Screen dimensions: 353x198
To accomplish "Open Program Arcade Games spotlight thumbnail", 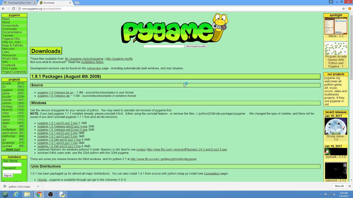I will pos(336,48).
